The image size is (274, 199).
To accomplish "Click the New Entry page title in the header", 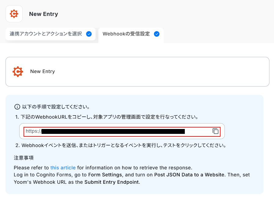I will click(43, 14).
